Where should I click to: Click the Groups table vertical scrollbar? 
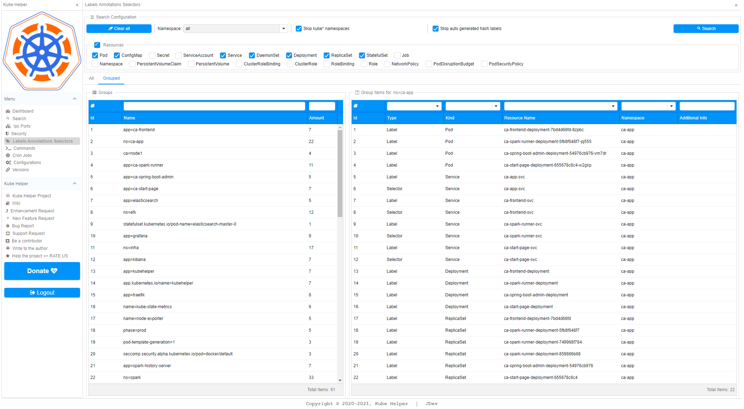tap(340, 173)
